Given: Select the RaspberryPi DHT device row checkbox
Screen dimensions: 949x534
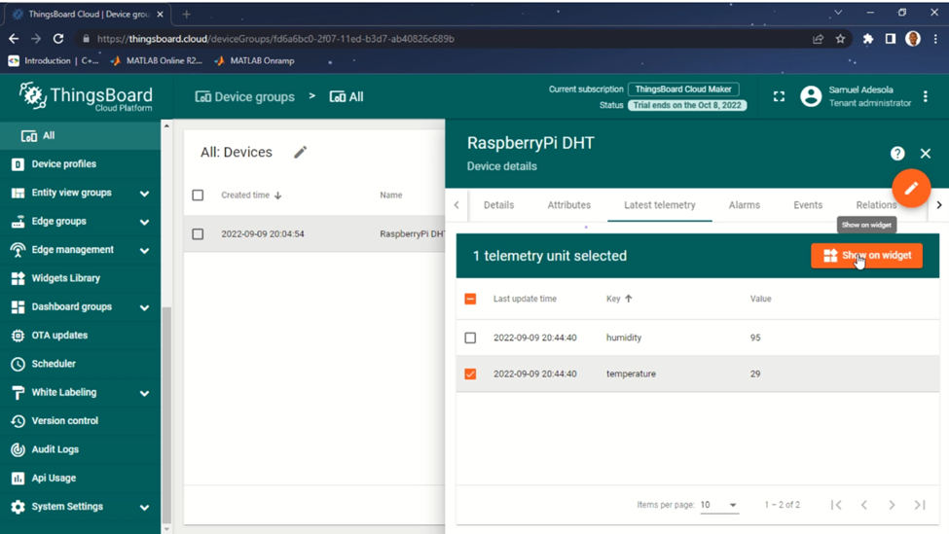Looking at the screenshot, I should tap(198, 234).
